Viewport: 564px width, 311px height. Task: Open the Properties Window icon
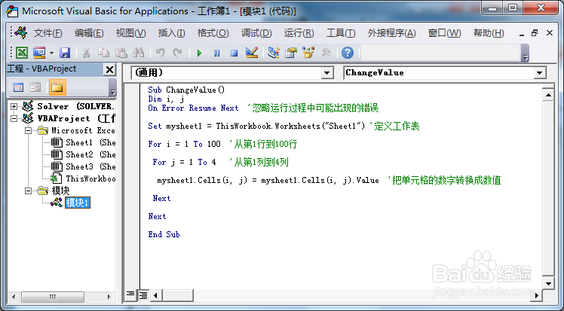tap(290, 53)
